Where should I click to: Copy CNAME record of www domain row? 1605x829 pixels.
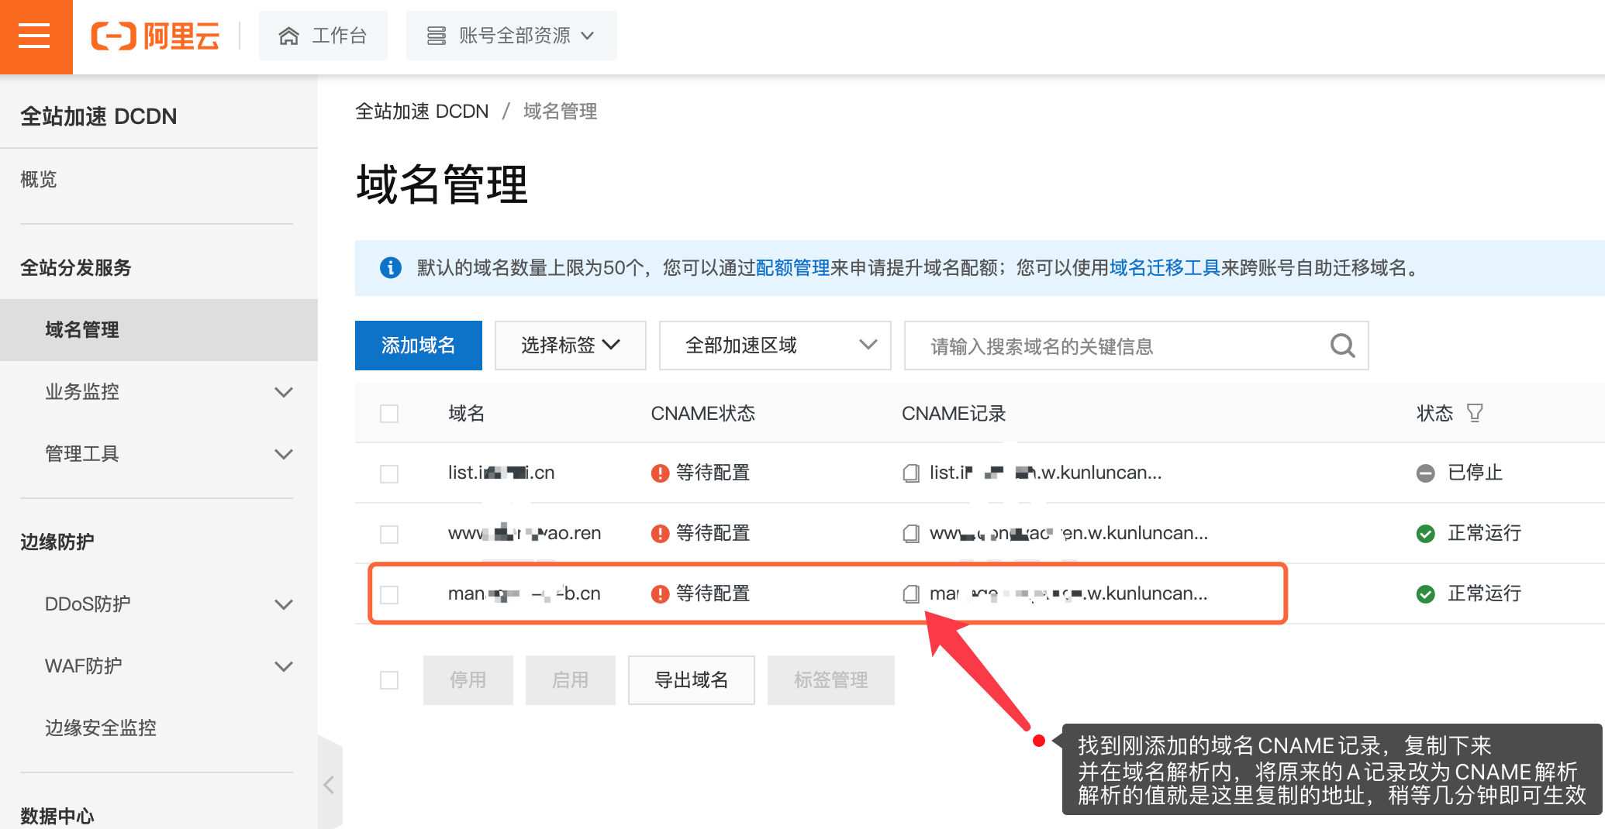point(911,533)
